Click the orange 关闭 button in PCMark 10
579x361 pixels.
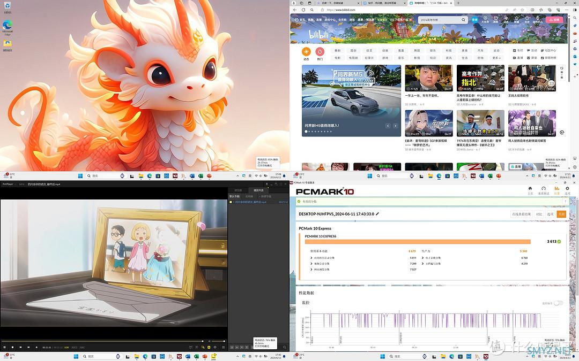(561, 214)
